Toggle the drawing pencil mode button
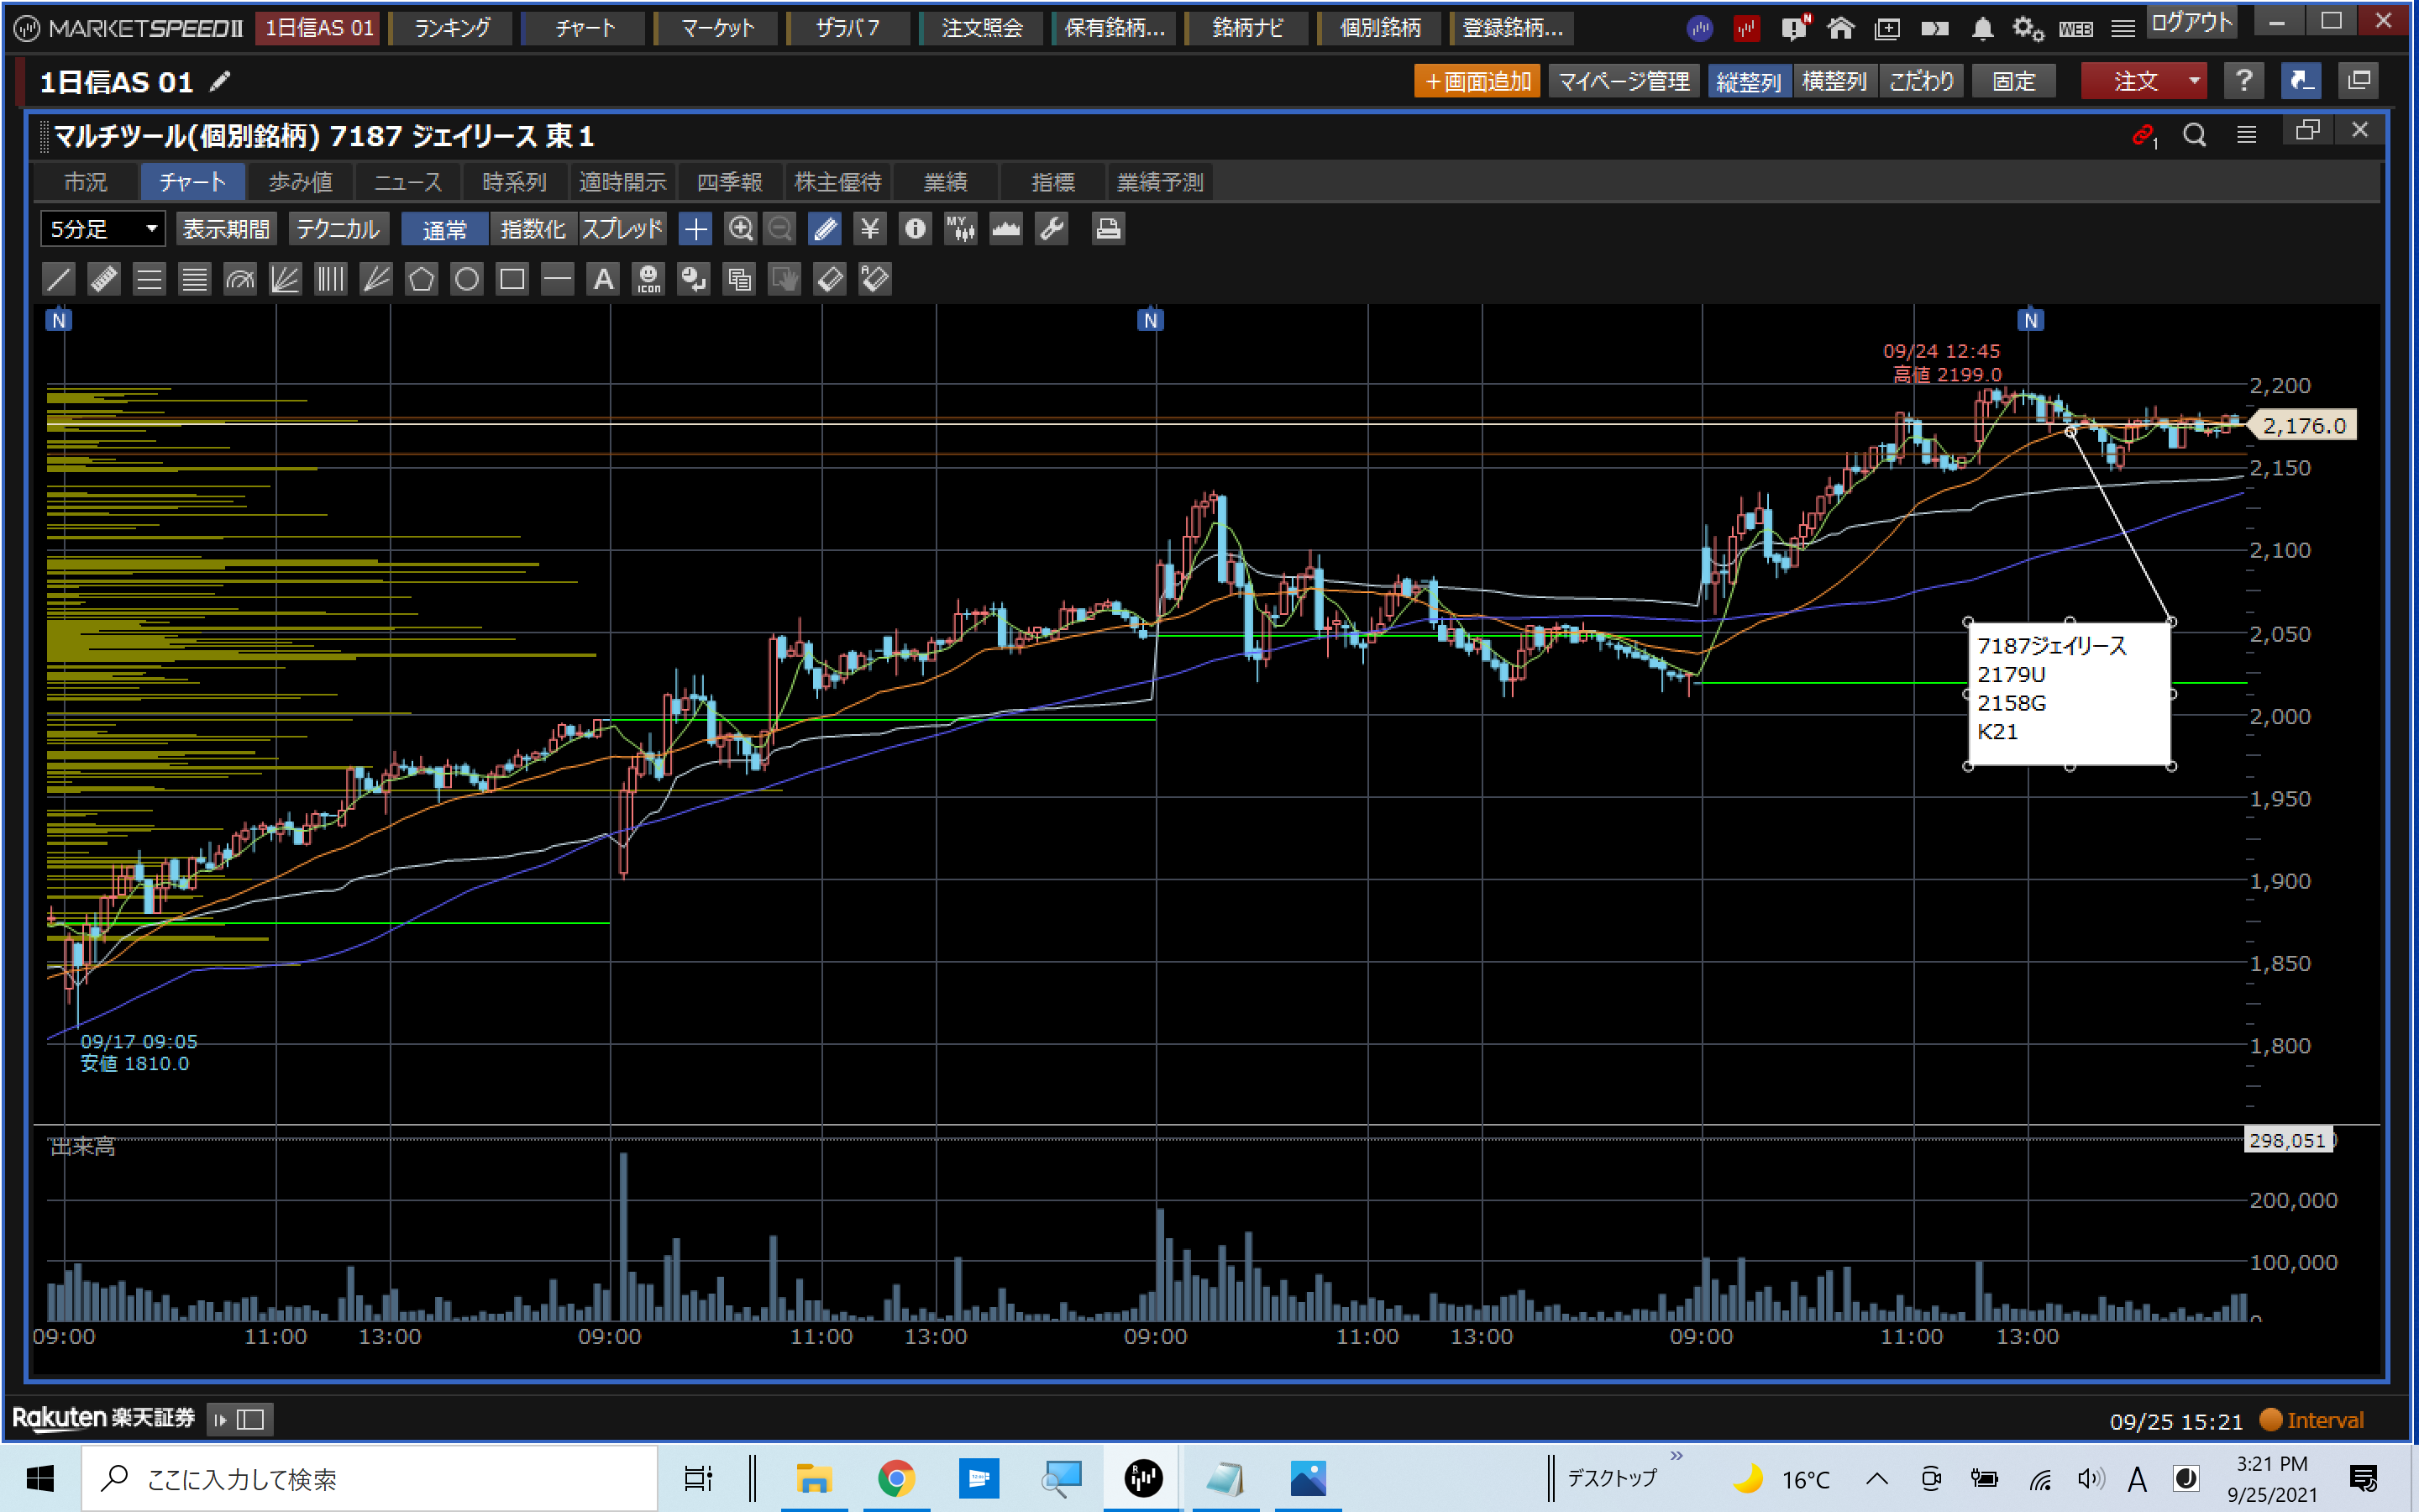Screen dimensions: 2419x1512 [825, 229]
